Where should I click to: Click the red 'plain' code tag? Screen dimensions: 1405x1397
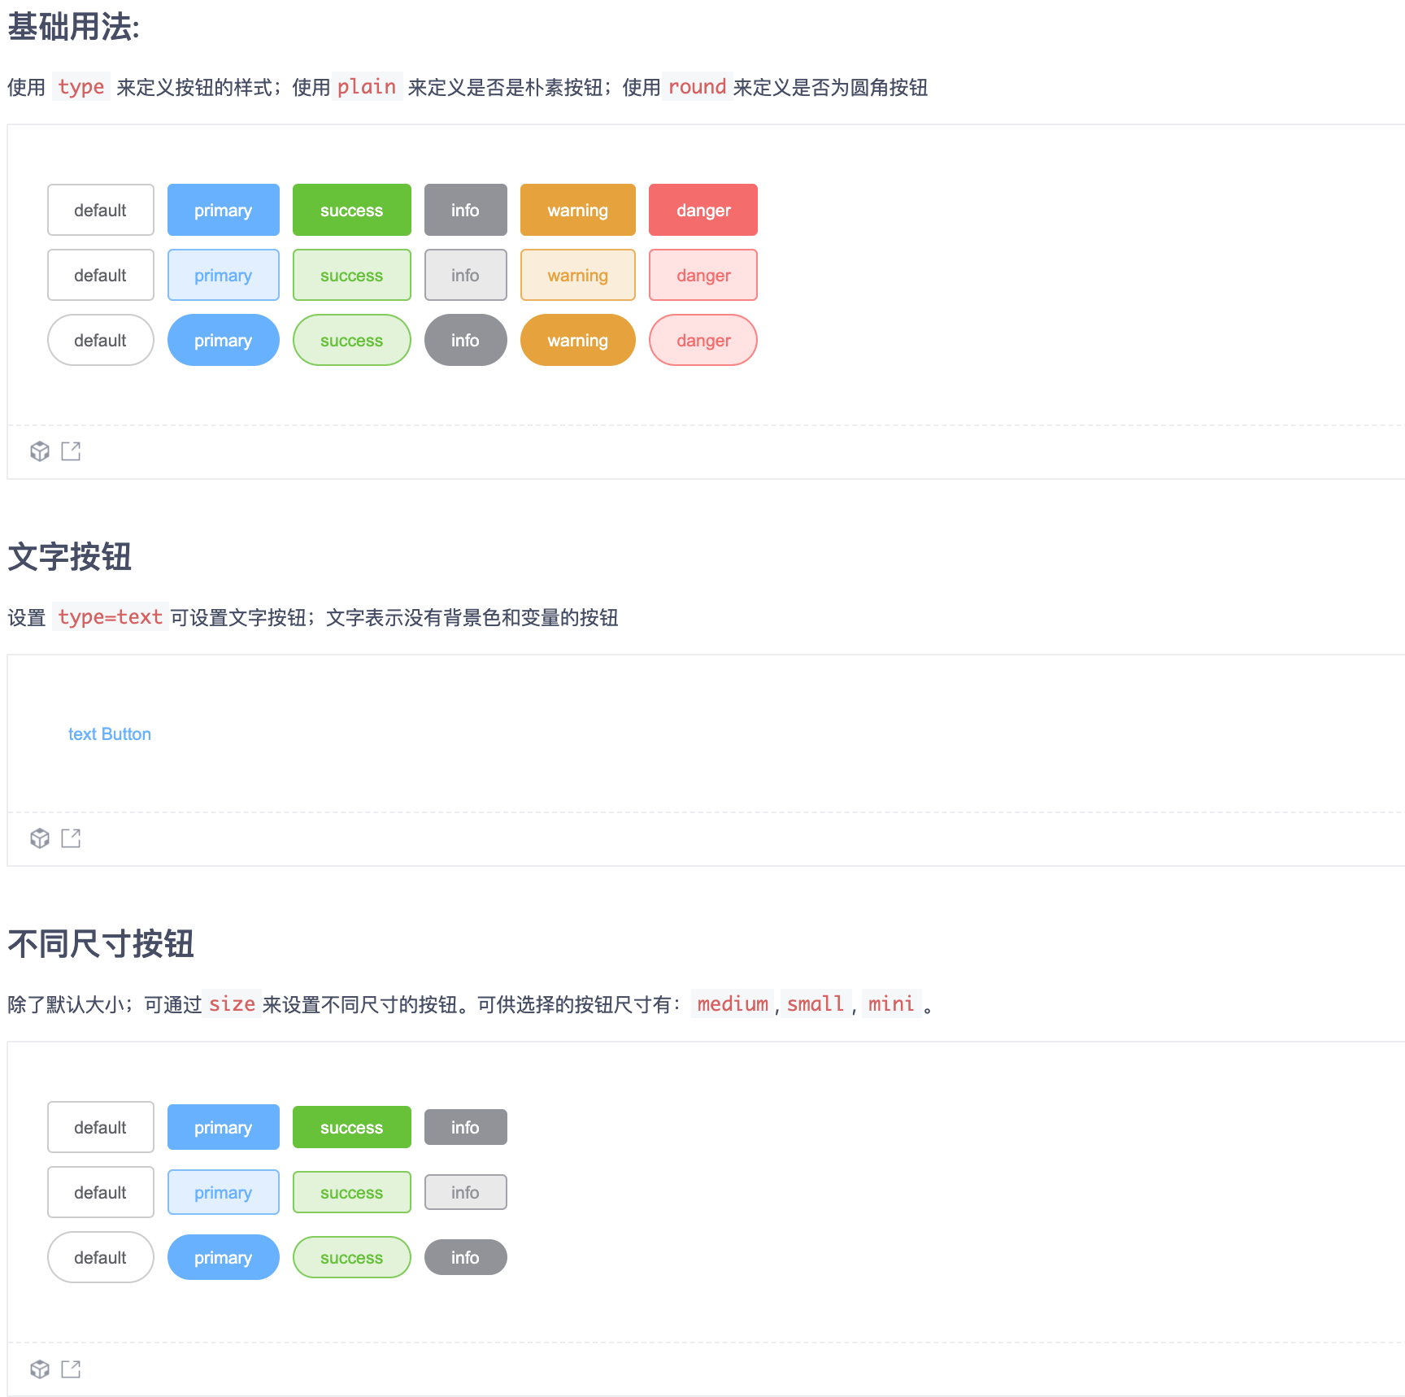pos(367,87)
